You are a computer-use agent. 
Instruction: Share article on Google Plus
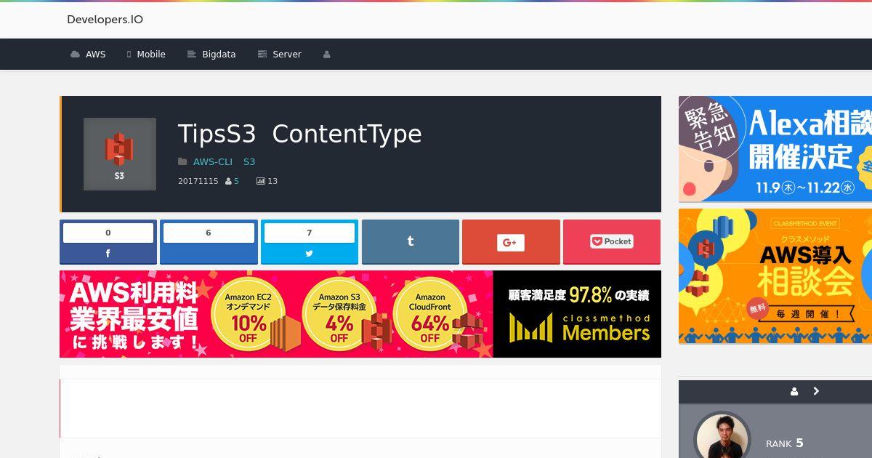(511, 242)
